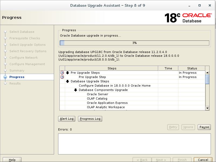This screenshot has width=216, height=162.
Task: Select the Select Database wizard step
Action: pyautogui.click(x=22, y=32)
